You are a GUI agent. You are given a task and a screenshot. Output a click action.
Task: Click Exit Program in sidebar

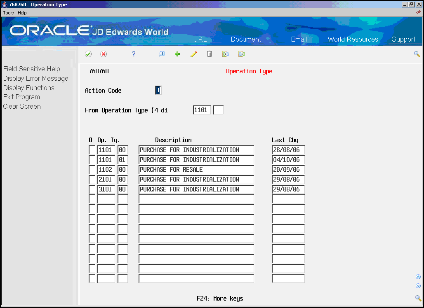tap(21, 97)
